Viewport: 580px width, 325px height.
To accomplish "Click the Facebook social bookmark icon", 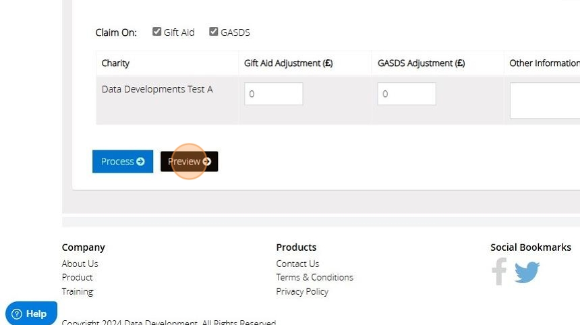I will coord(499,272).
